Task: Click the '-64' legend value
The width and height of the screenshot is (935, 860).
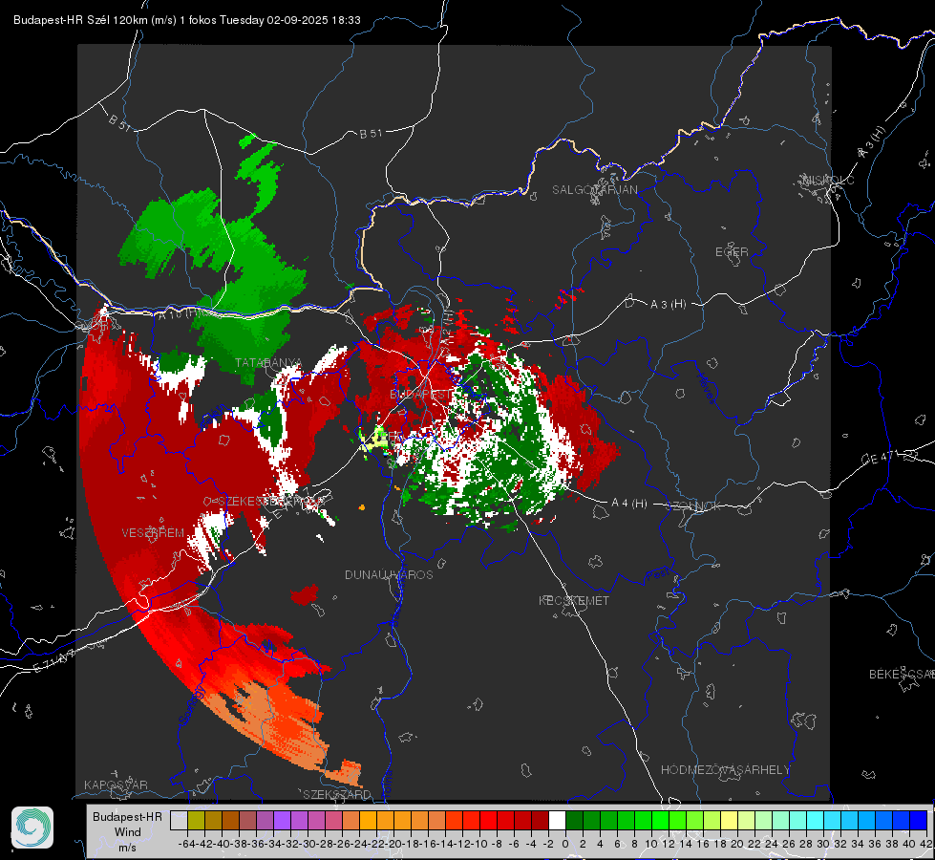Action: click(187, 844)
